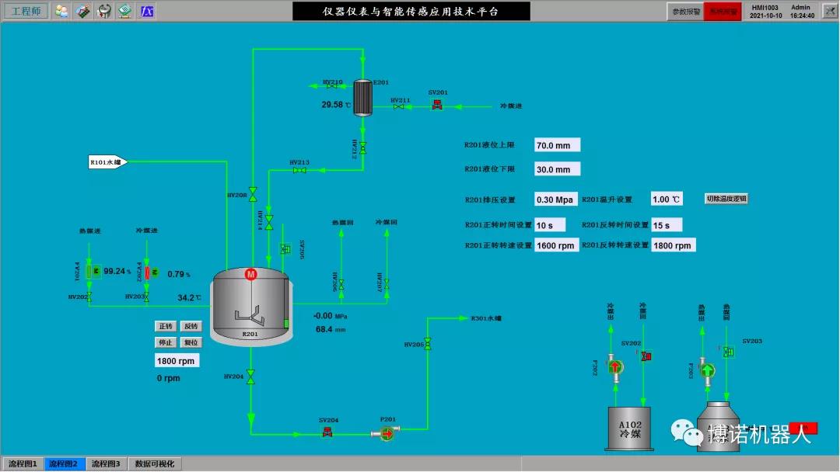
Task: Click the fx function icon in toolbar
Action: tap(146, 11)
